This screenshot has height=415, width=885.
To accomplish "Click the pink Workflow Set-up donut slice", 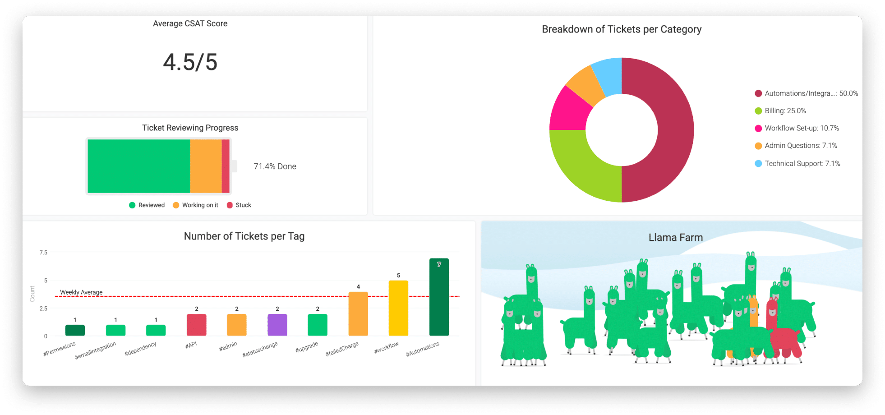I will [569, 111].
